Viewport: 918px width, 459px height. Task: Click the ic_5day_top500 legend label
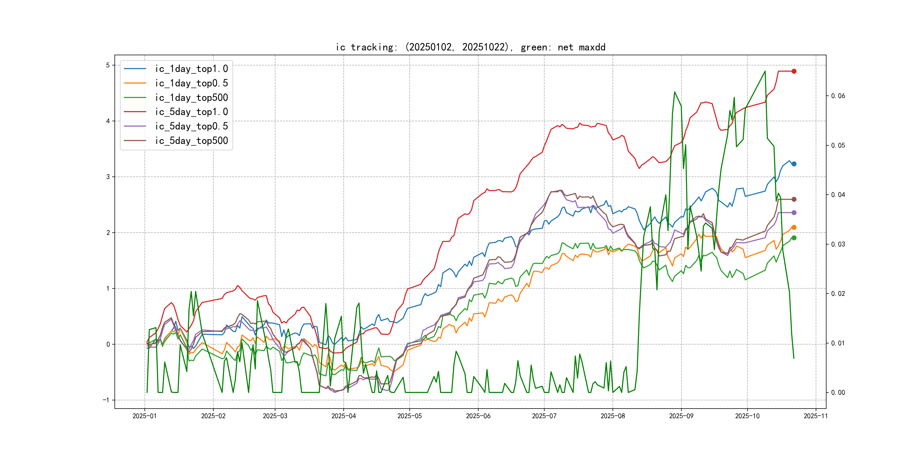coord(191,141)
